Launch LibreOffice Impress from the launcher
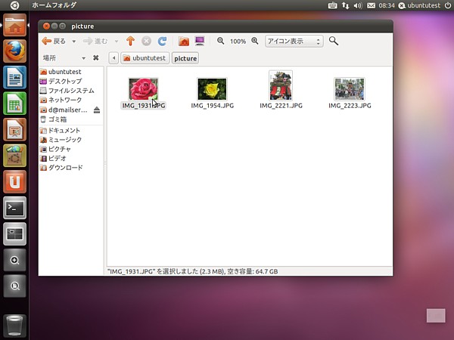The height and width of the screenshot is (340, 454). click(15, 129)
